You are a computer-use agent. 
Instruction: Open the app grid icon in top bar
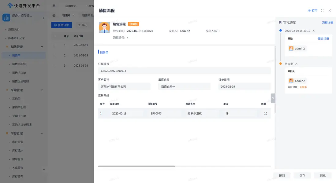click(x=54, y=6)
